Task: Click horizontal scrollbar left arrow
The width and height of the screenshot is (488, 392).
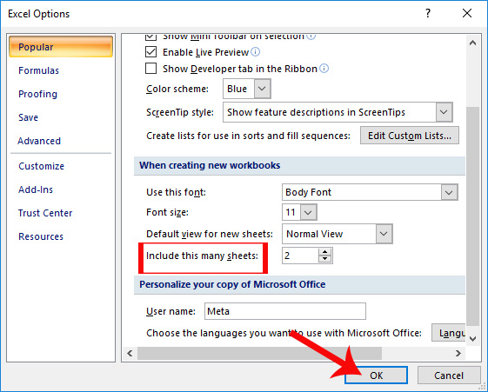Action: [130, 354]
